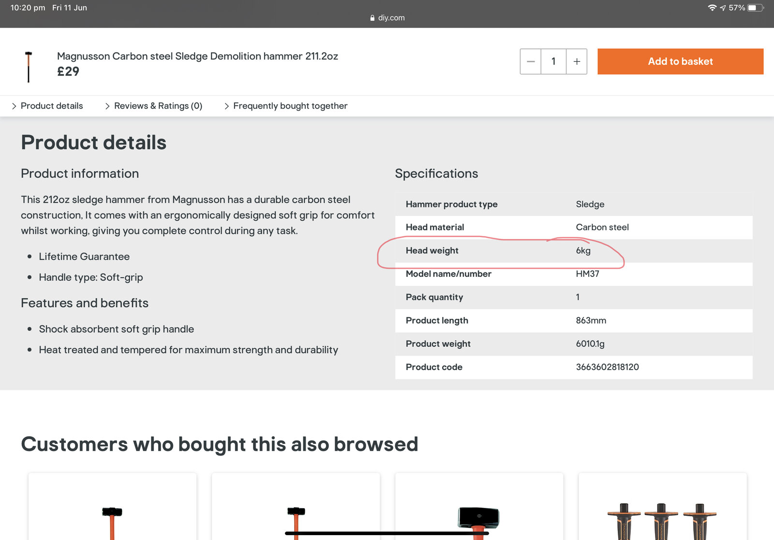Image resolution: width=774 pixels, height=540 pixels.
Task: Tap the quantity input field
Action: (553, 61)
